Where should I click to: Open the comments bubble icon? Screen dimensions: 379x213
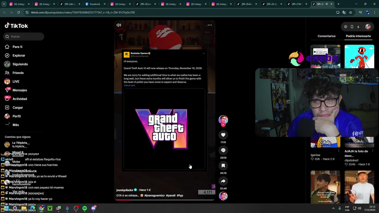(223, 150)
